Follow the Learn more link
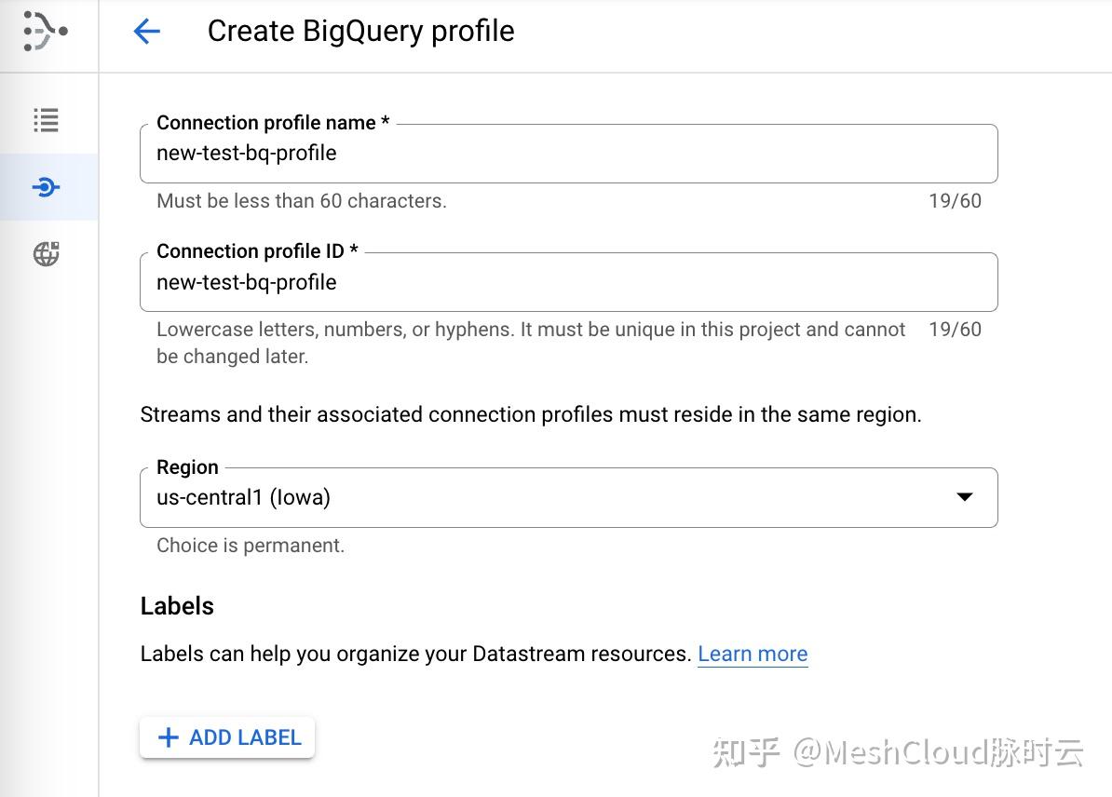This screenshot has width=1112, height=797. pyautogui.click(x=753, y=654)
